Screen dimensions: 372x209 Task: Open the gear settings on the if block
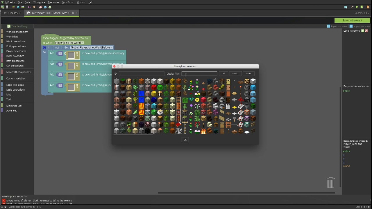click(x=44, y=48)
